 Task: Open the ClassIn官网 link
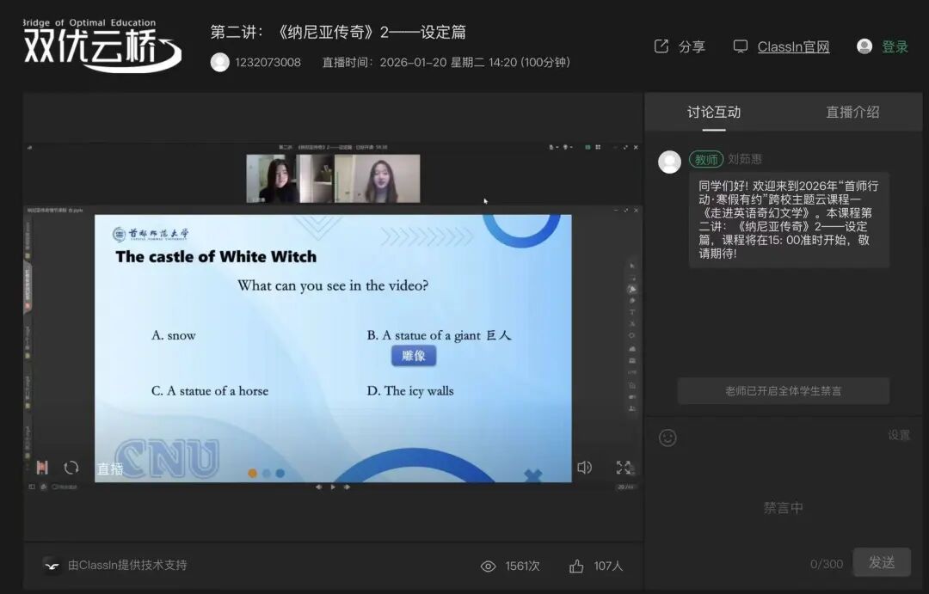point(793,46)
